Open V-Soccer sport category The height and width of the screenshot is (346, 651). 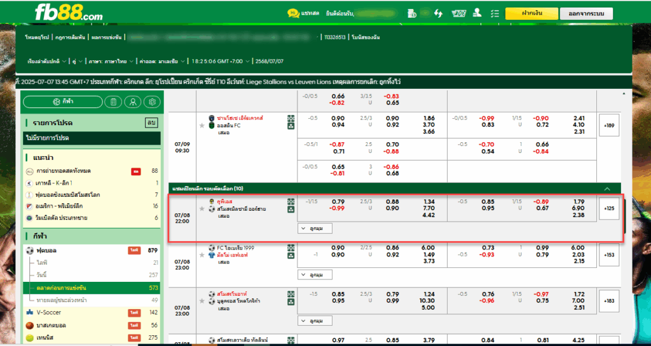pos(92,312)
